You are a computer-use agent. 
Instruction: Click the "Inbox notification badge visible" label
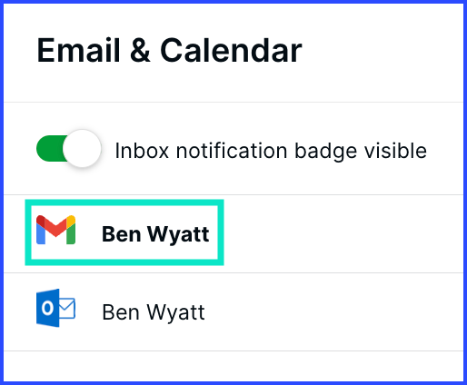tap(271, 151)
